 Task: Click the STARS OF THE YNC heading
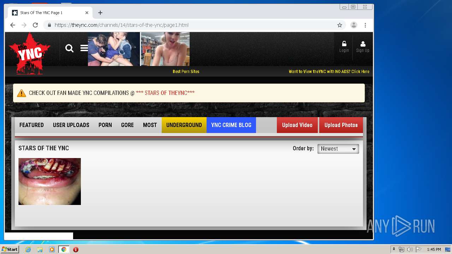click(44, 148)
